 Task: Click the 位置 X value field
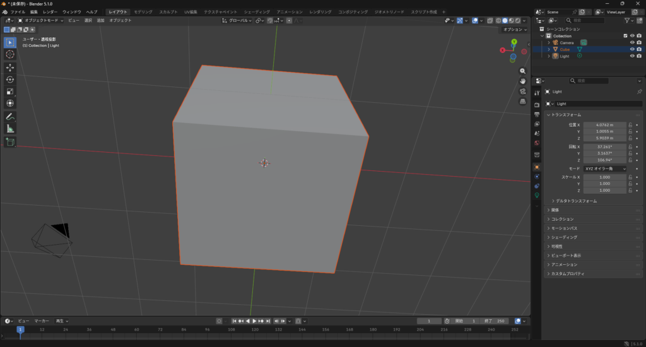tap(605, 125)
